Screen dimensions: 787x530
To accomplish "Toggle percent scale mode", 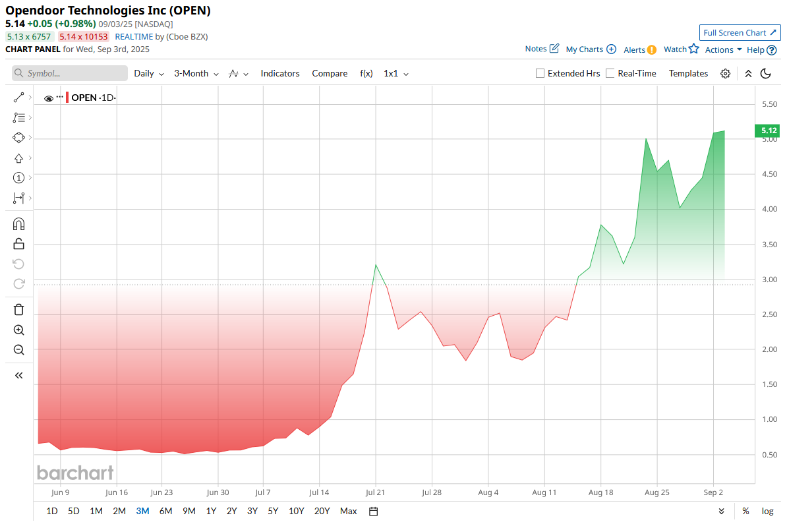I will [746, 511].
